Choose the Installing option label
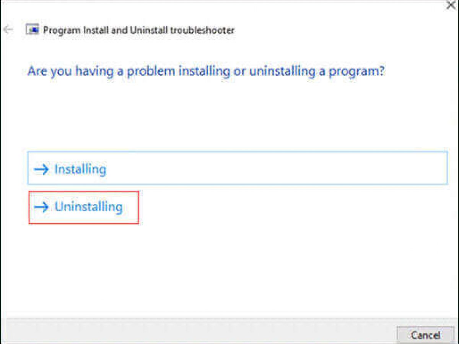This screenshot has height=344, width=459. tap(80, 169)
